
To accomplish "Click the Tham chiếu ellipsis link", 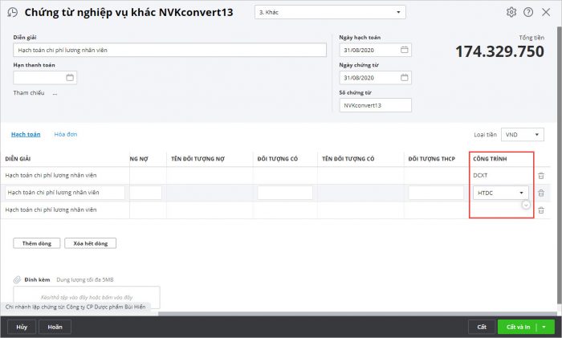I will point(55,93).
